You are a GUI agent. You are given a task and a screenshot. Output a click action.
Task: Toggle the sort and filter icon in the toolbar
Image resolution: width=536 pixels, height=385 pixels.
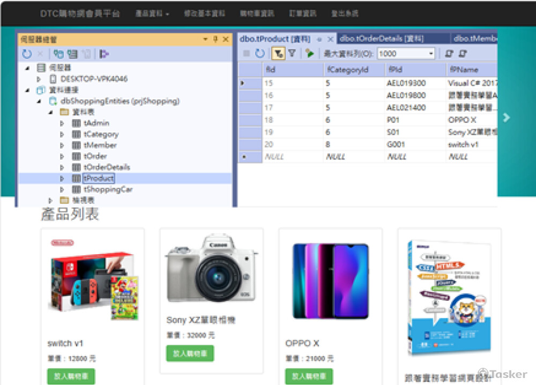[x=278, y=54]
